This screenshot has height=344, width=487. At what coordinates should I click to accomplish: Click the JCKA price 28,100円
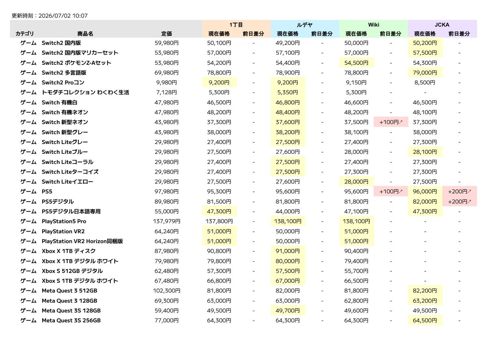point(425,152)
